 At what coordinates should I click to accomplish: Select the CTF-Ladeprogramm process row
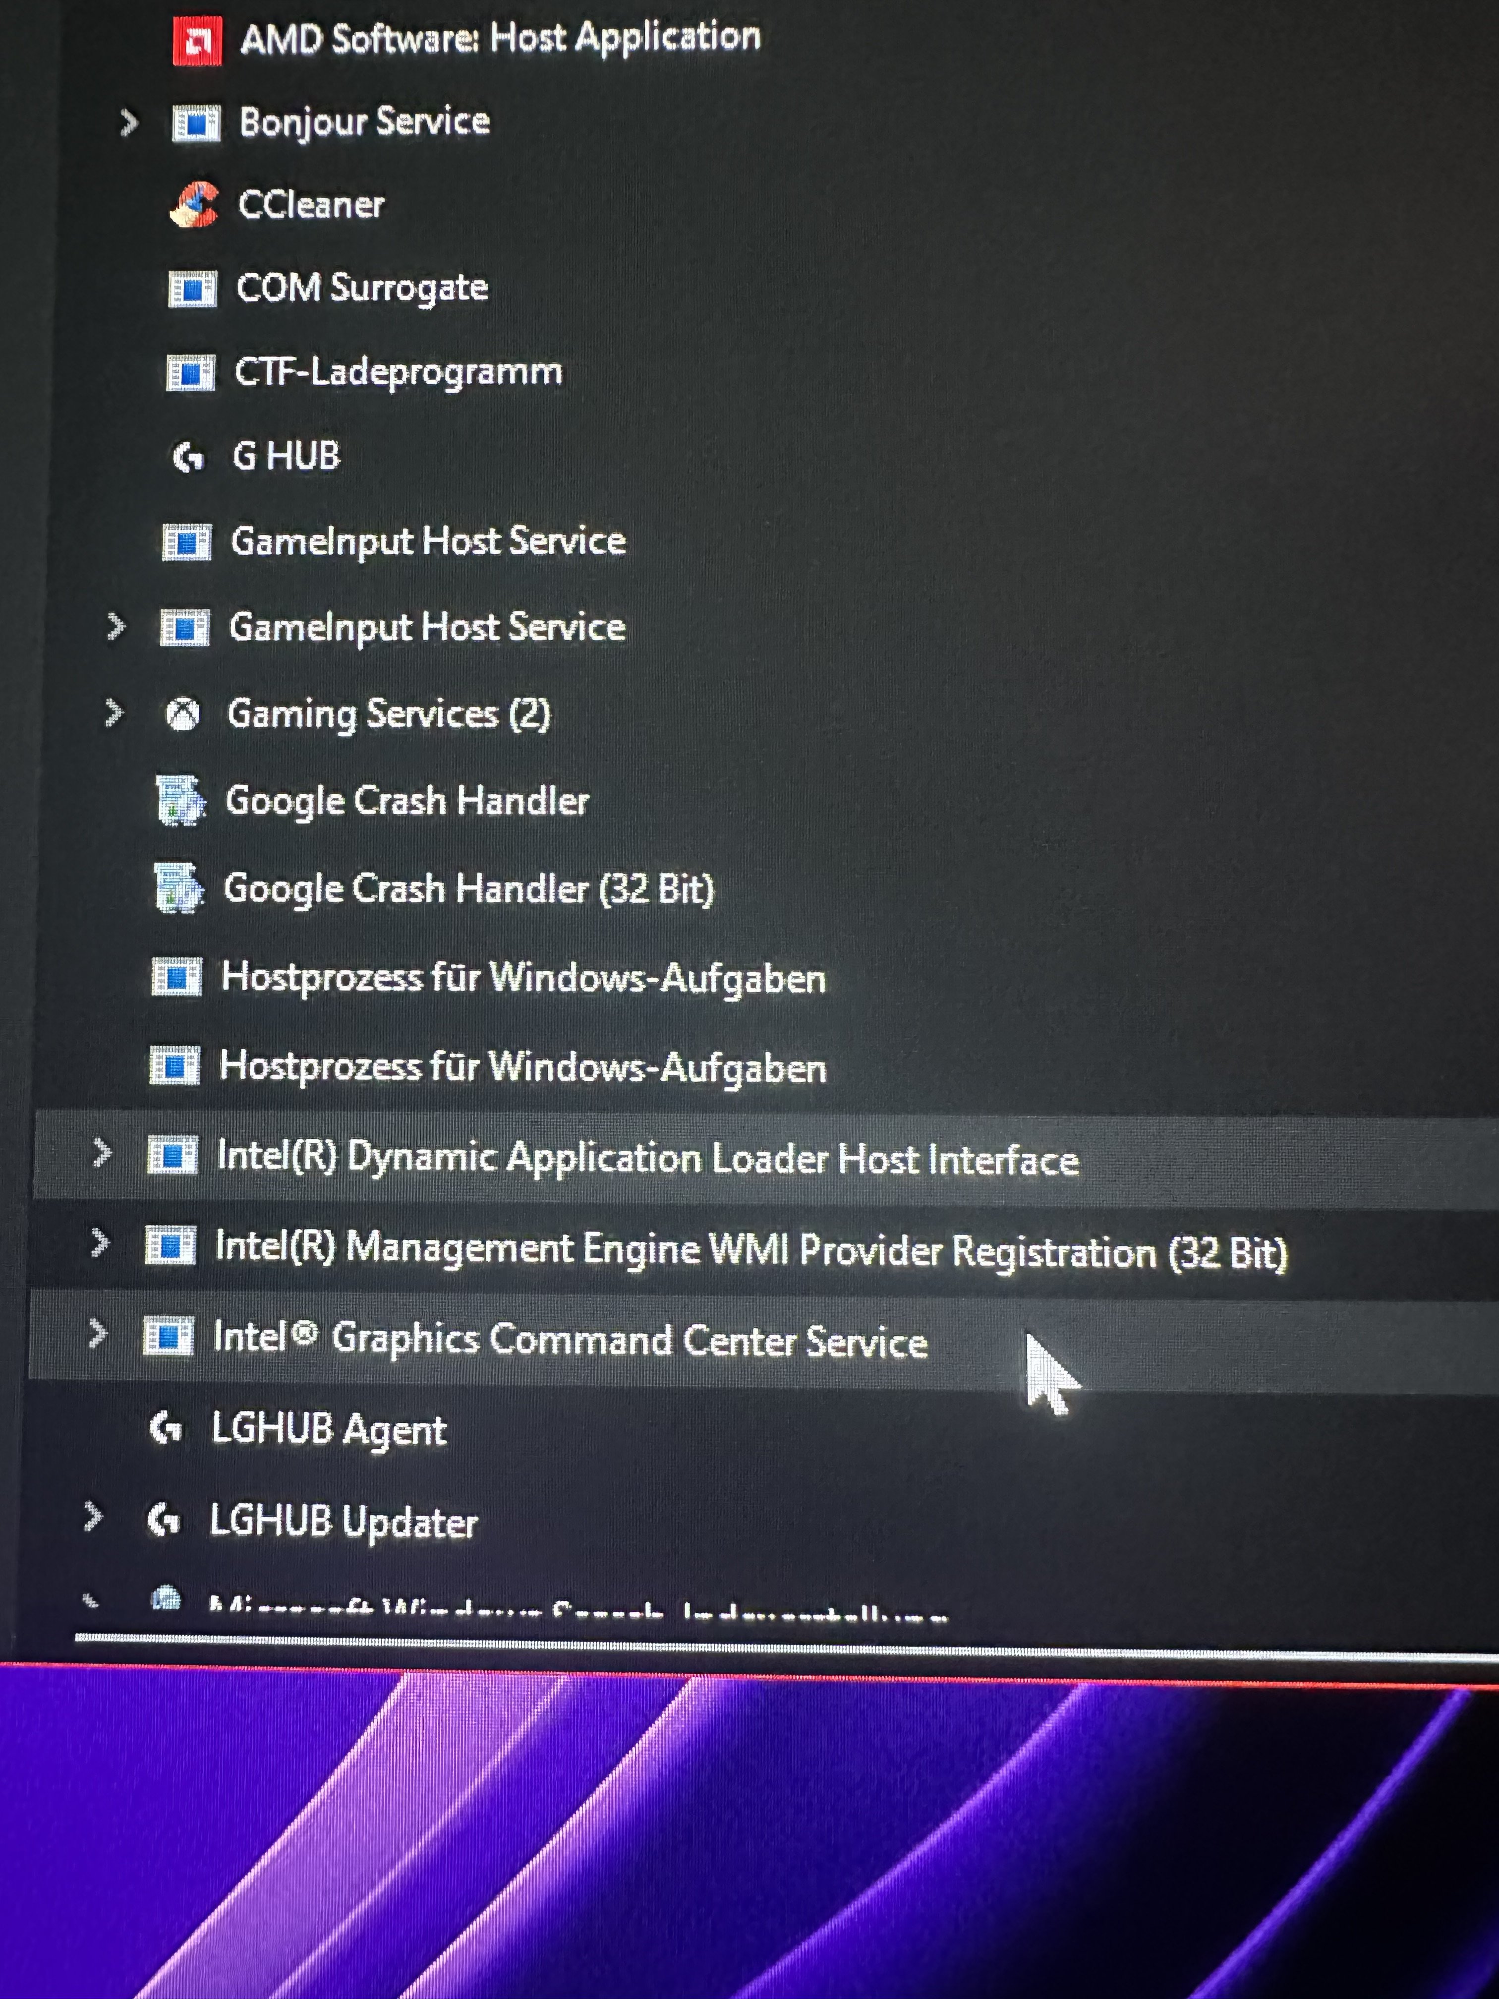click(398, 372)
